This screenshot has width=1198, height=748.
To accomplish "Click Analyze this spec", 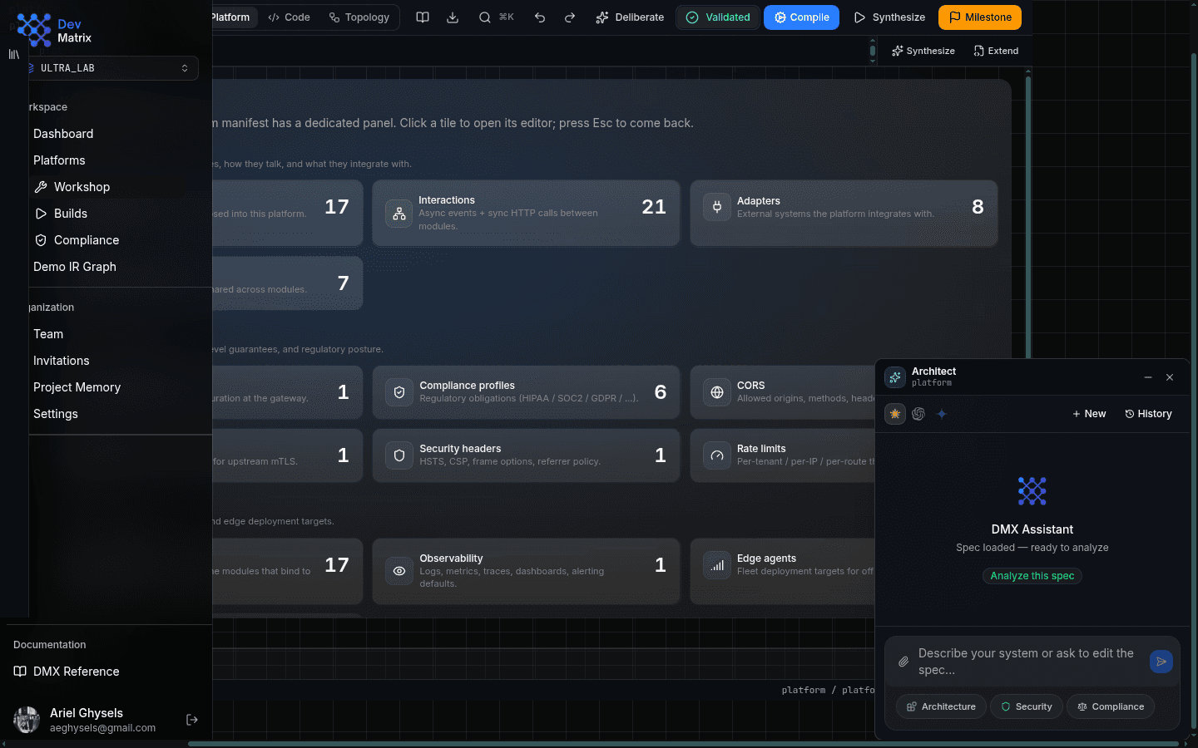I will pos(1032,576).
